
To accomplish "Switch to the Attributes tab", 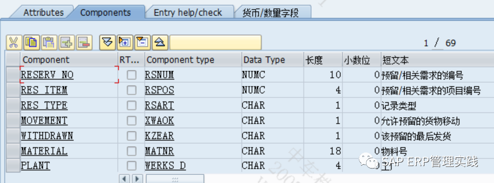I will pos(43,13).
